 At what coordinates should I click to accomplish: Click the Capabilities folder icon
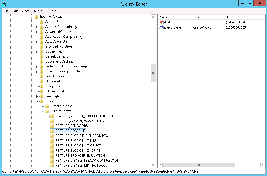(42, 51)
